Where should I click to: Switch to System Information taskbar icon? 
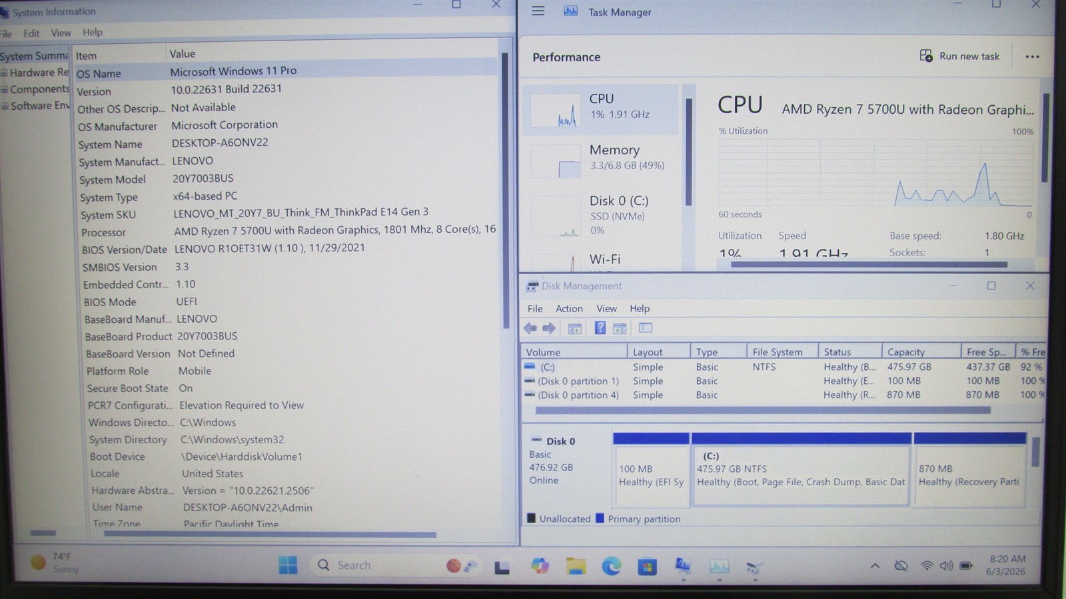pyautogui.click(x=683, y=566)
